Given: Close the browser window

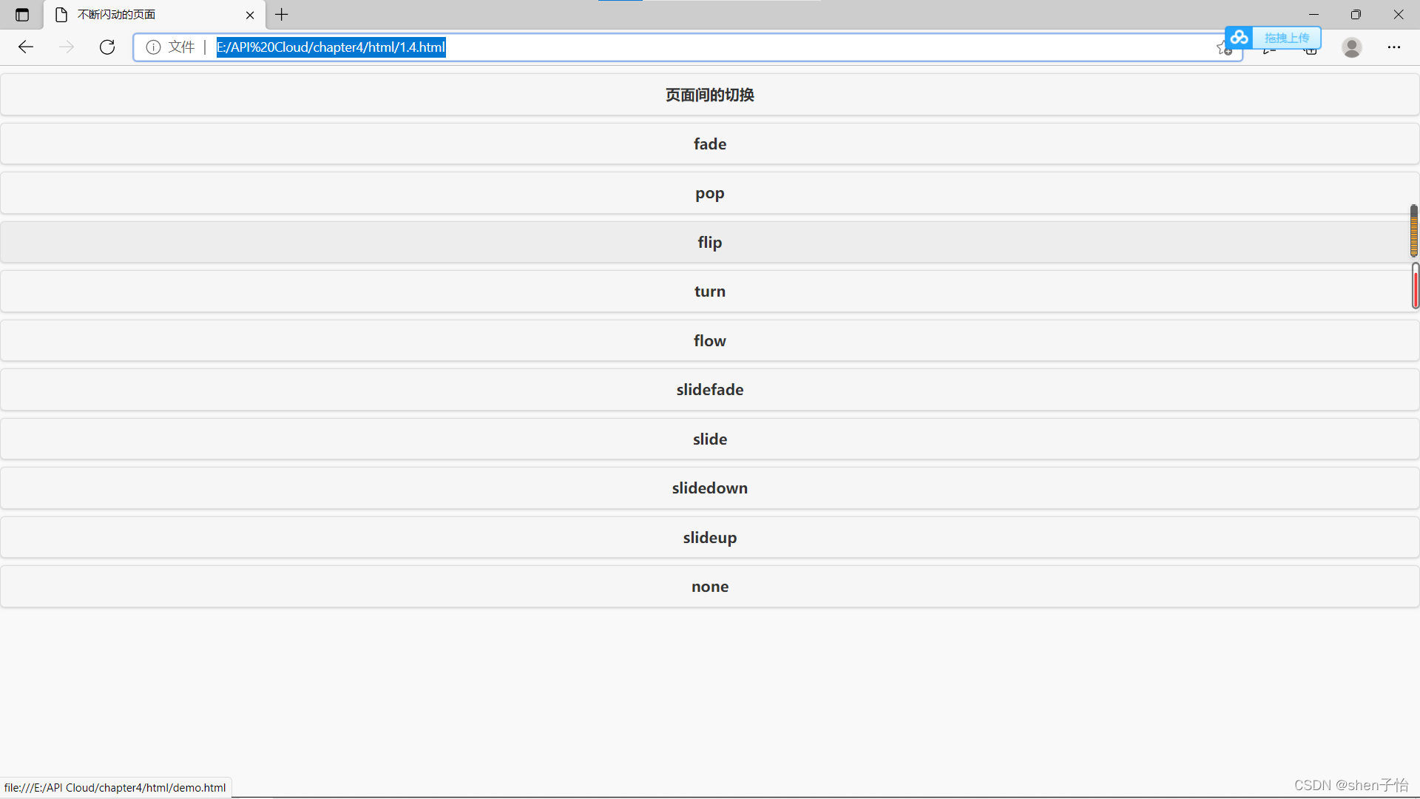Looking at the screenshot, I should pyautogui.click(x=1399, y=15).
